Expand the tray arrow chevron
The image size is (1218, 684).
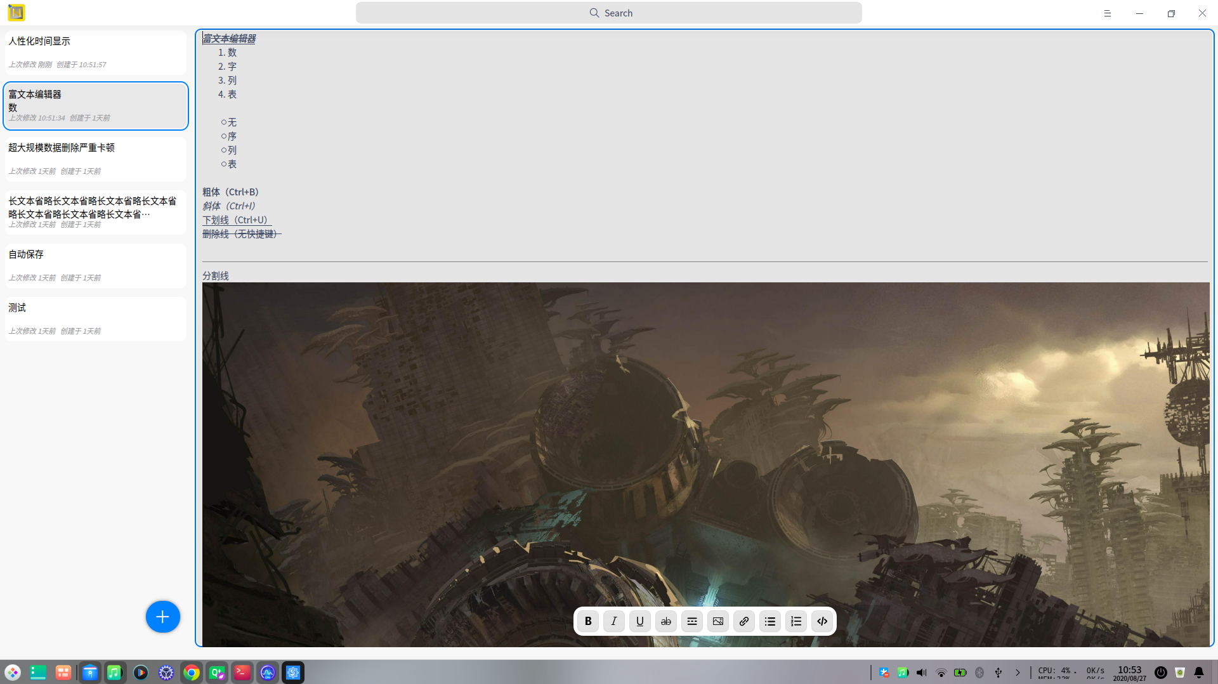[x=1018, y=673]
